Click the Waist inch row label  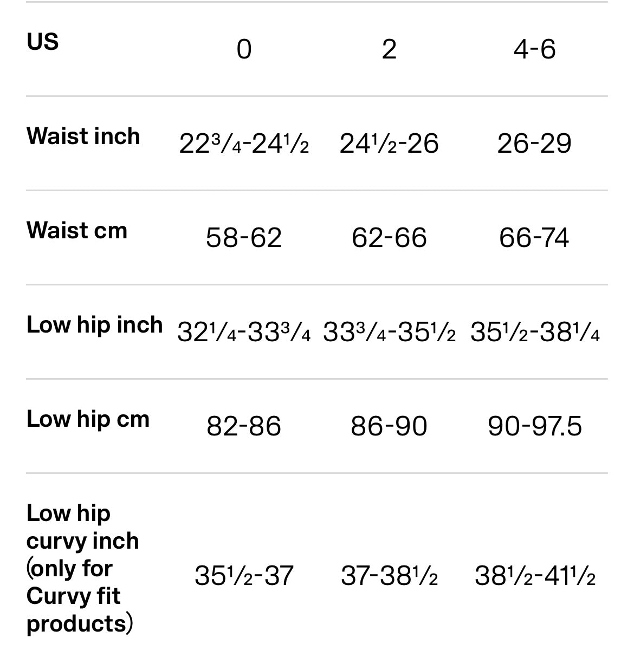click(83, 136)
